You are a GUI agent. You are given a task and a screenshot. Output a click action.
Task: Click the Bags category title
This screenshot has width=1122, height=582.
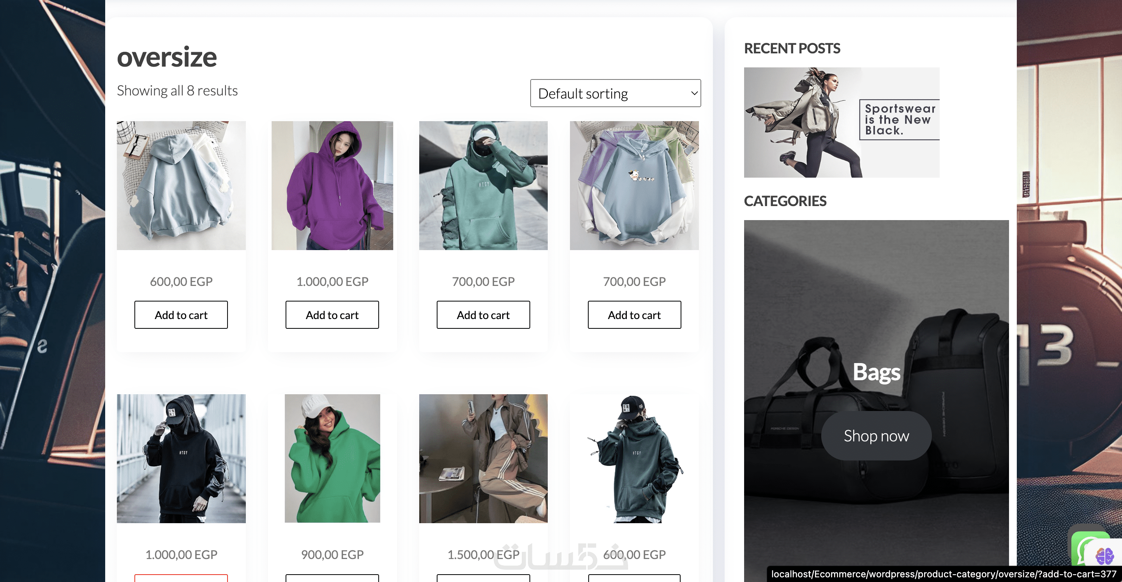tap(876, 372)
